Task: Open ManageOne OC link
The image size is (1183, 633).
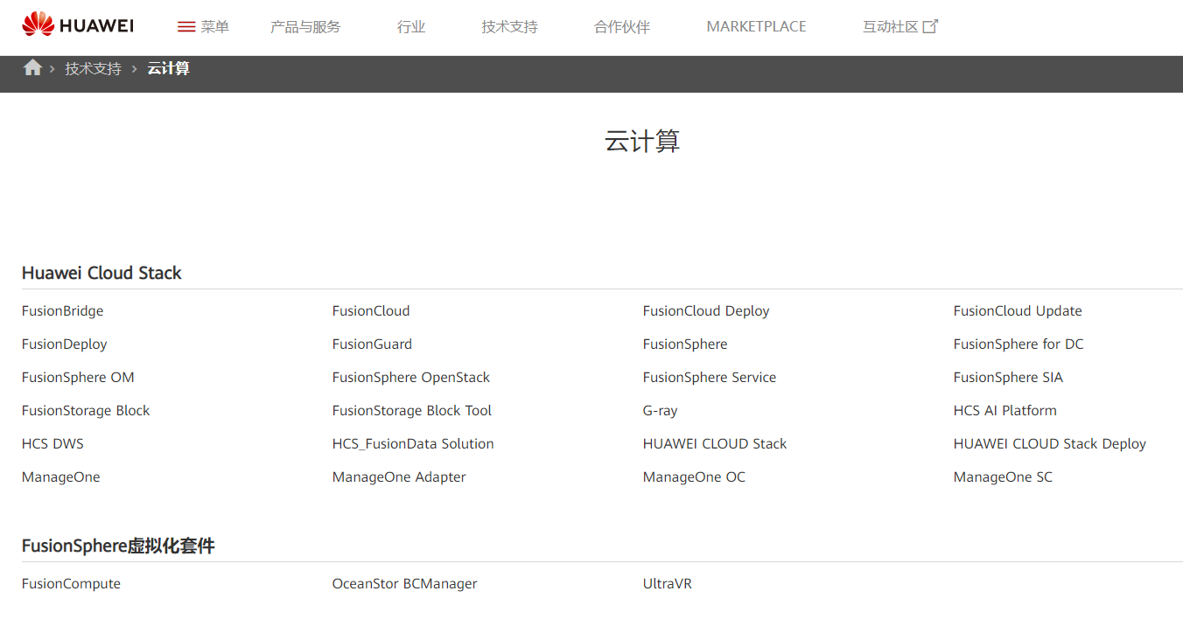Action: click(x=695, y=477)
